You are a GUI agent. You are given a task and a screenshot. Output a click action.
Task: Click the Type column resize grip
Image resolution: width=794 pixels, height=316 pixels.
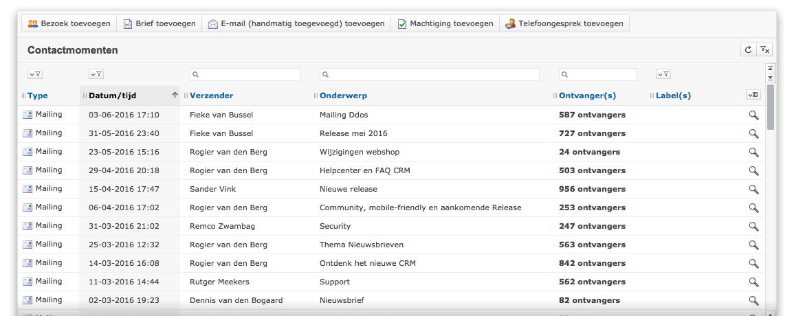click(x=24, y=95)
